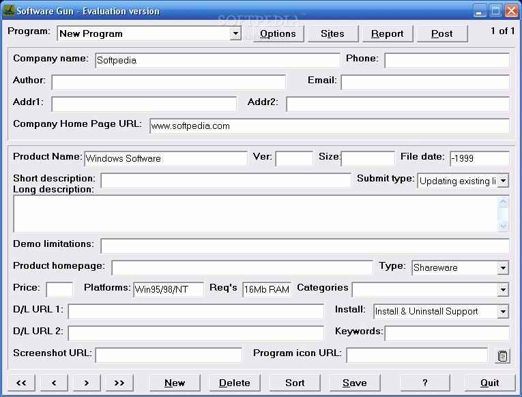Image resolution: width=522 pixels, height=397 pixels.
Task: Click the D/L URL 1 field
Action: coord(196,312)
